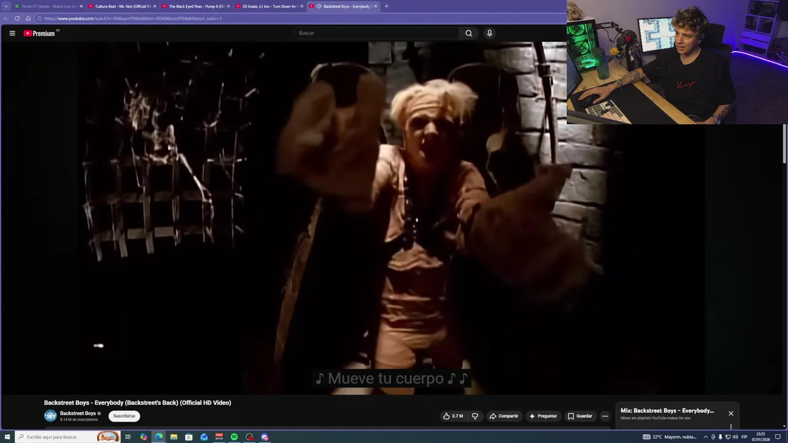Click the Backstreet Boys video player
Viewport: 788px width, 443px height.
[393, 218]
